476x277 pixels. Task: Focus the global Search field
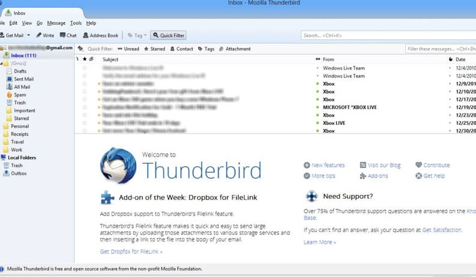point(388,35)
